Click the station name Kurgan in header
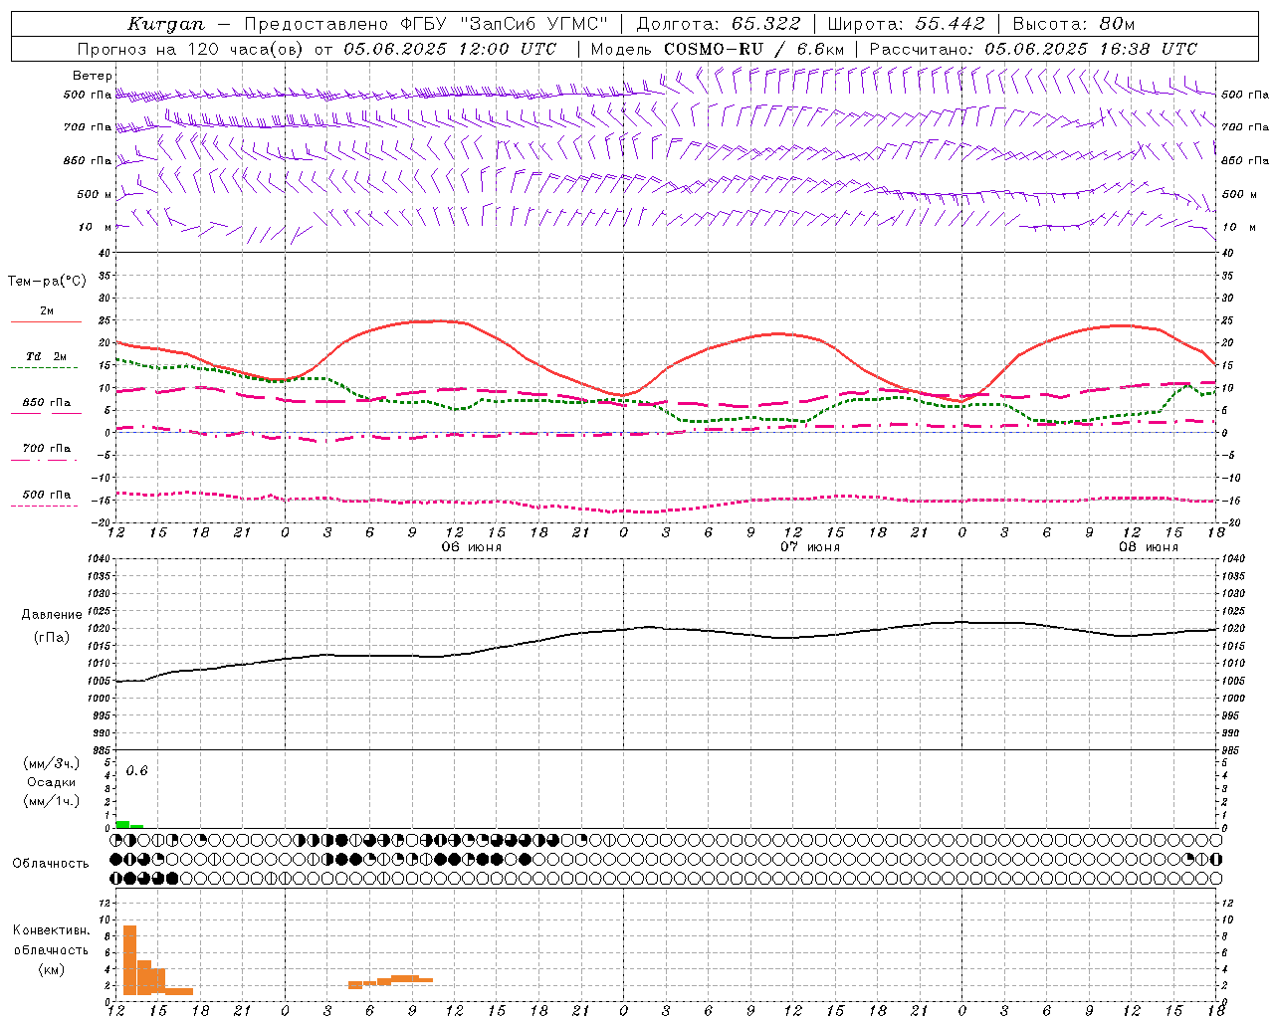Viewport: 1274px width, 1019px height. (x=166, y=24)
